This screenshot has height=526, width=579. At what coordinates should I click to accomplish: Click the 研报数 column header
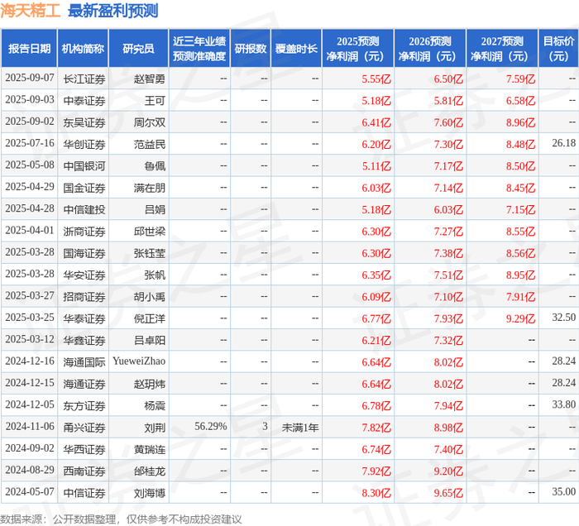(x=251, y=48)
